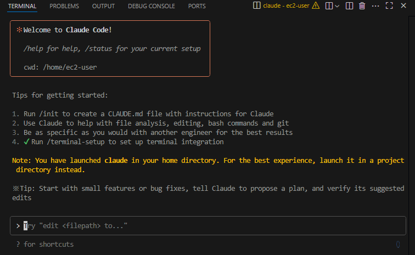This screenshot has width=415, height=255.
Task: Click the green checkmark on tip 4
Action: (26, 142)
